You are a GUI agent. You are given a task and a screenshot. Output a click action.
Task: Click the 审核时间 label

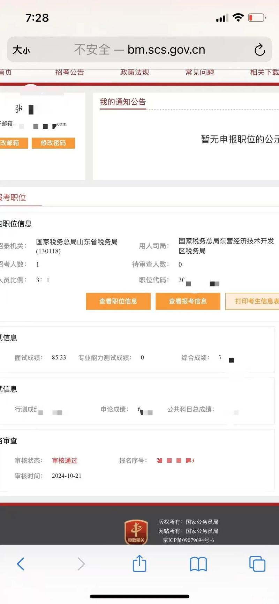[29, 476]
